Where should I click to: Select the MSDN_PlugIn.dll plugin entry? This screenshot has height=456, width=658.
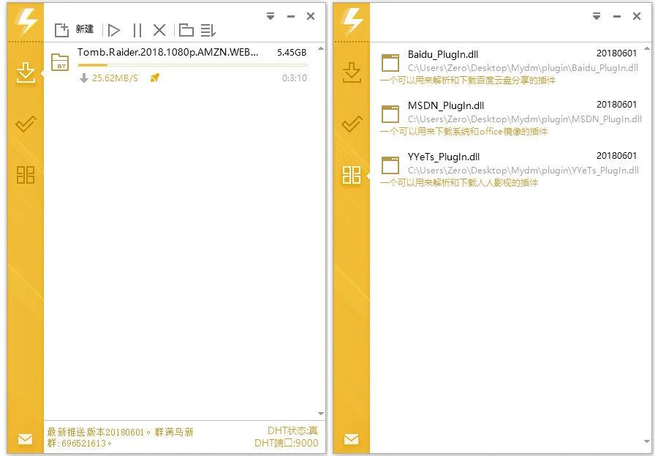(x=445, y=106)
